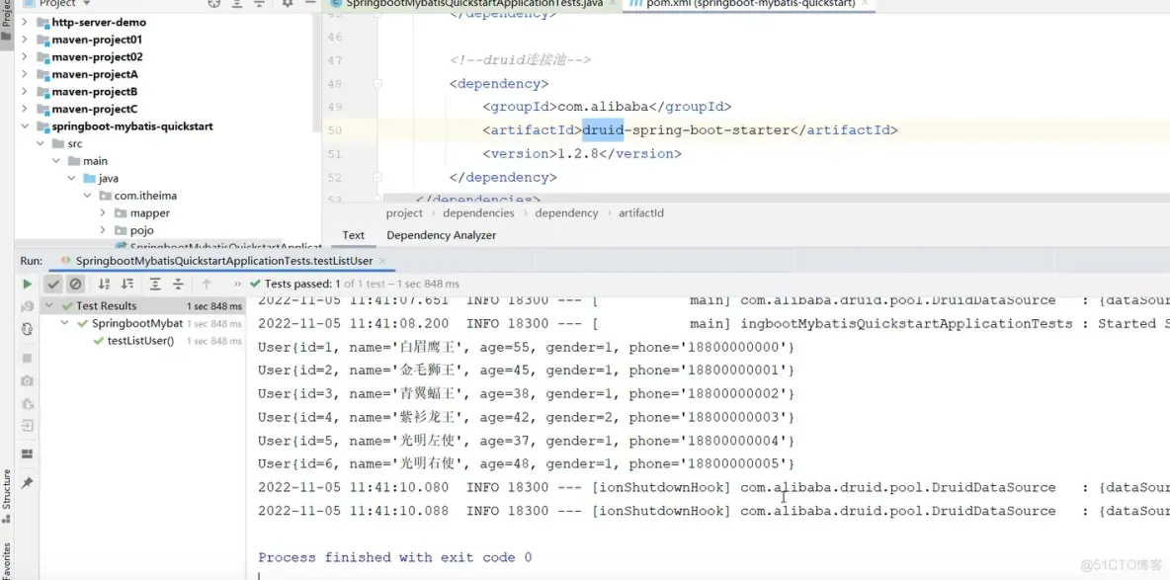Switch to Text editor tab
Viewport: 1170px width, 580px height.
pos(353,235)
